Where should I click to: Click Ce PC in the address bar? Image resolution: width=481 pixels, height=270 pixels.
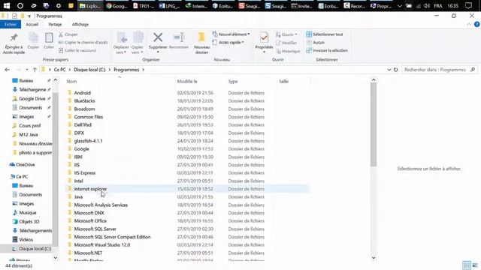[x=59, y=70]
